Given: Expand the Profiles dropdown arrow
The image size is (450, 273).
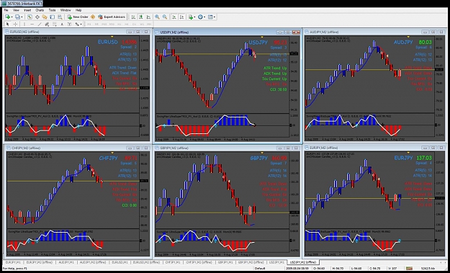Looking at the screenshot, I should 22,17.
